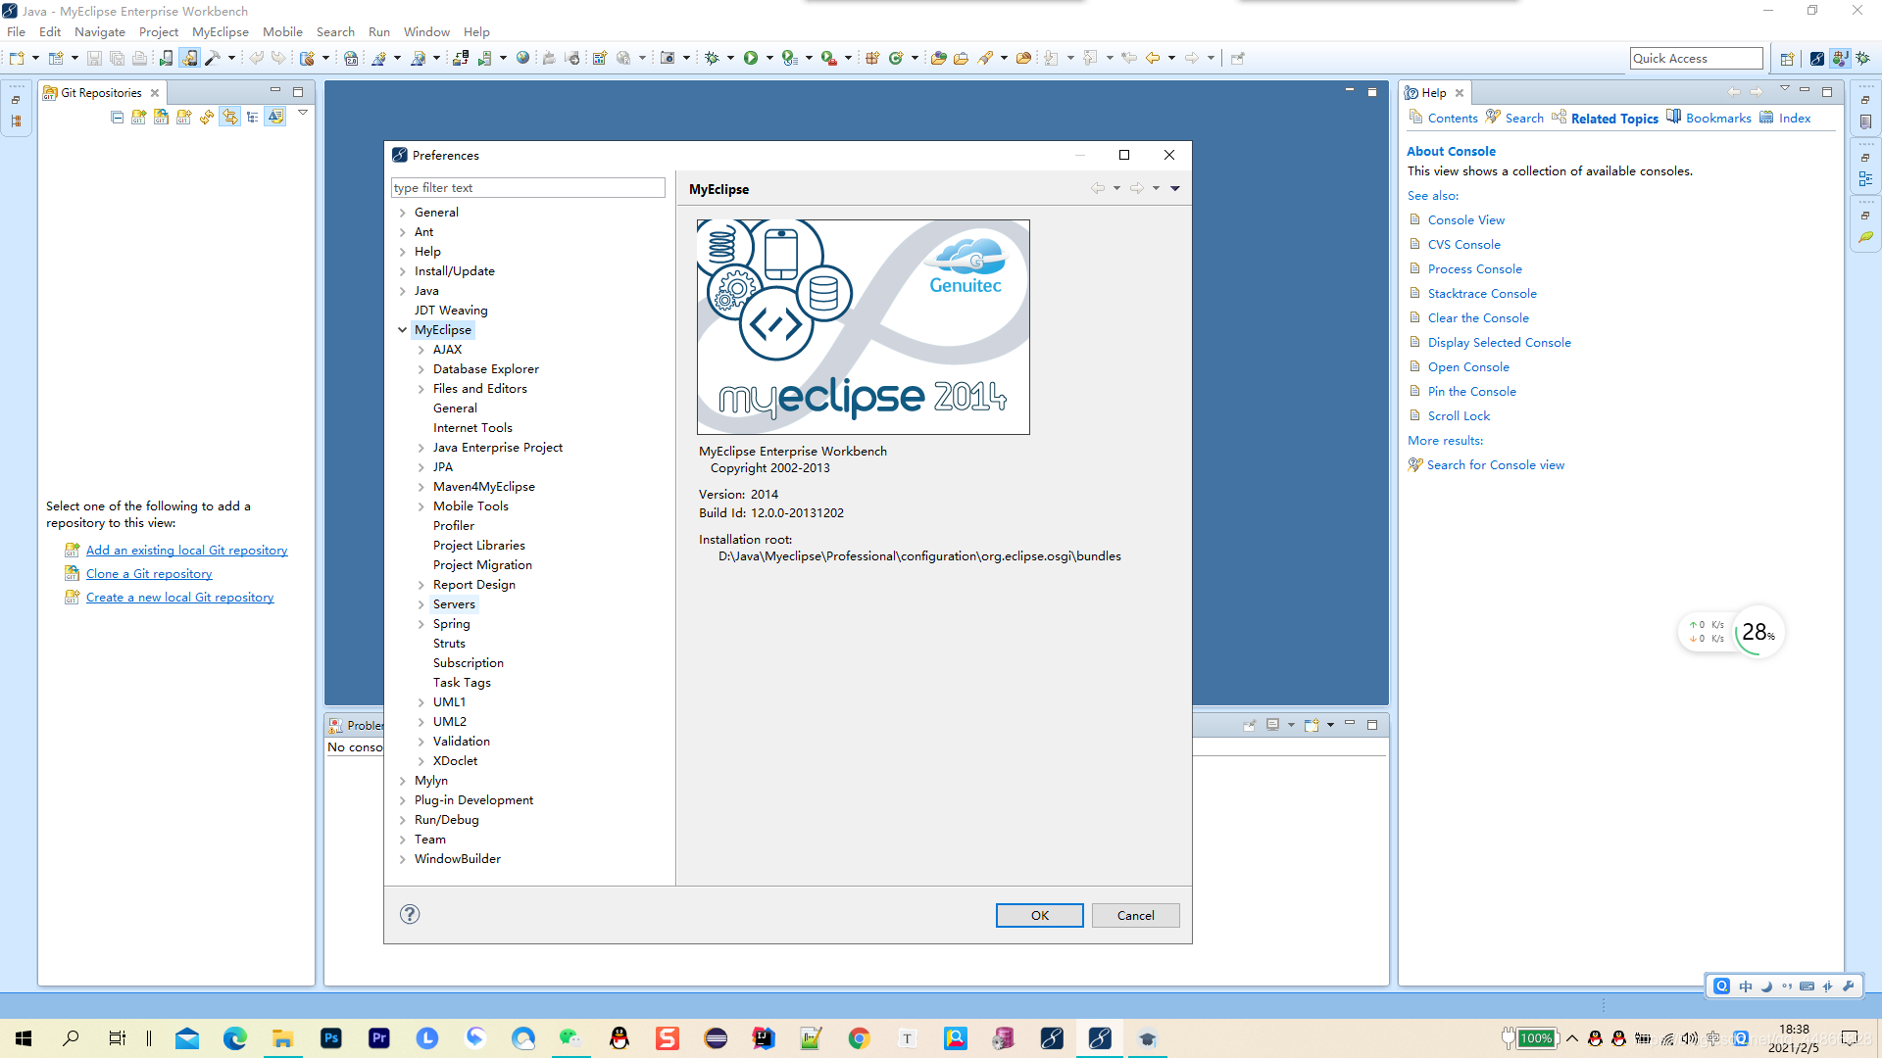Click the web browser globe icon

[x=523, y=59]
